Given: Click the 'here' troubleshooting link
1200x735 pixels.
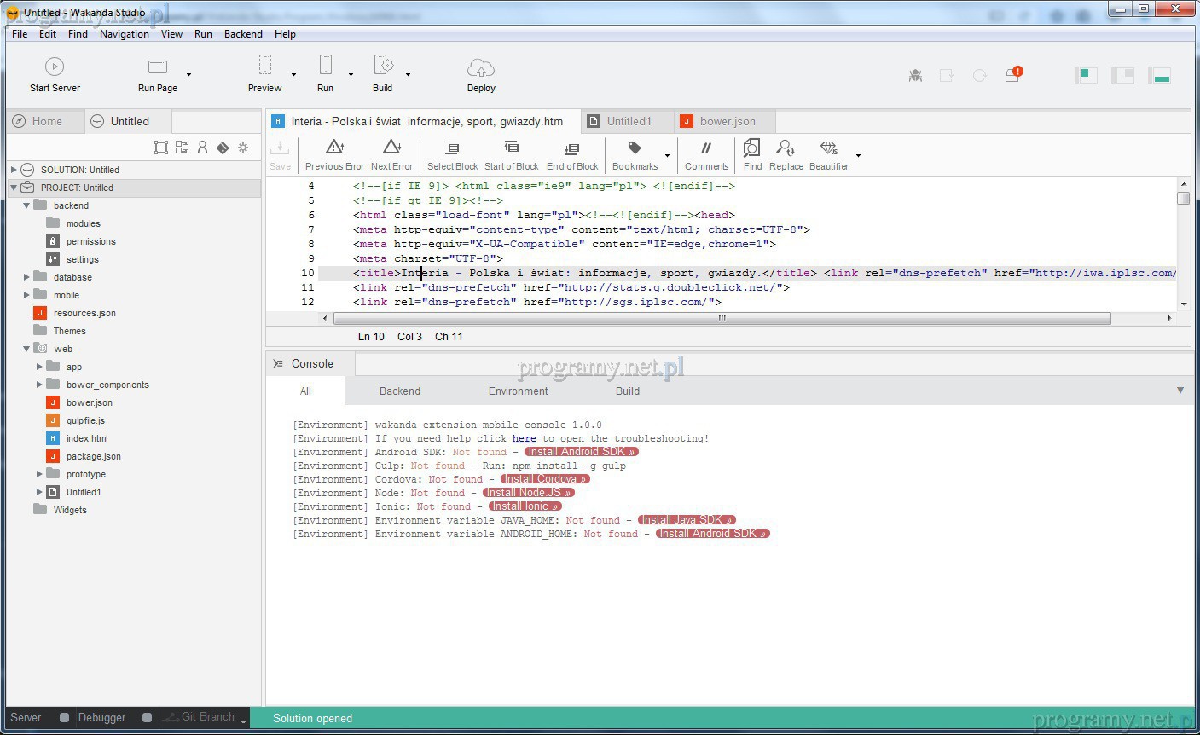Looking at the screenshot, I should [x=524, y=438].
